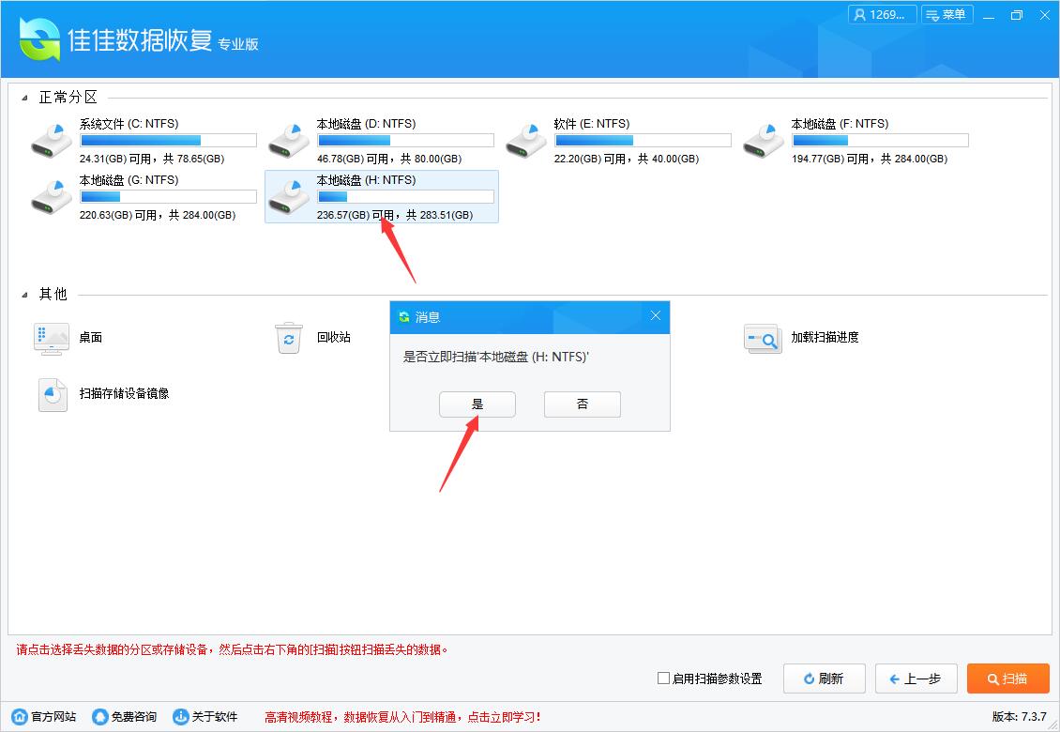Click the capacity bar of drive G
Image resolution: width=1060 pixels, height=732 pixels.
coord(168,196)
